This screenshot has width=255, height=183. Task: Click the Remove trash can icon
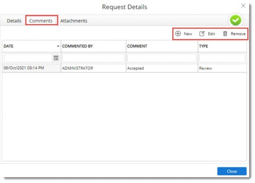tap(225, 33)
